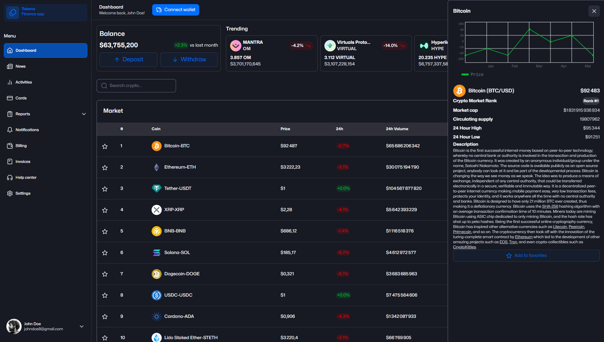
Task: Toggle favorite star for Ethereum-ETH row
Action: (105, 167)
